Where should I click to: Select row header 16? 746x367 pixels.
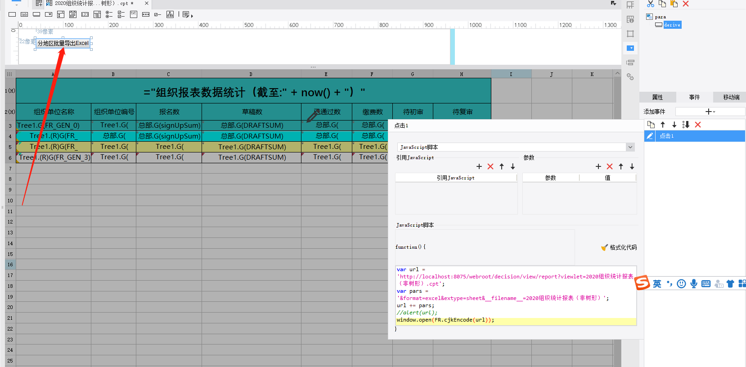click(10, 264)
